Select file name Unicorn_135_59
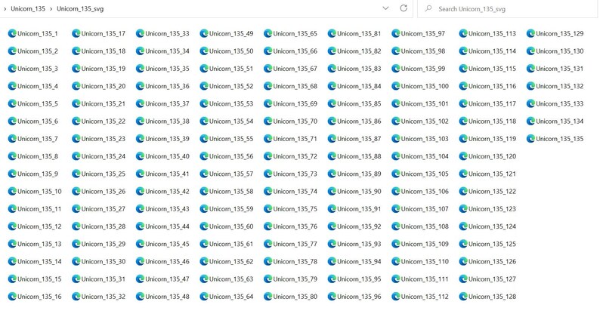Screen dimensions: 600x317 231,209
